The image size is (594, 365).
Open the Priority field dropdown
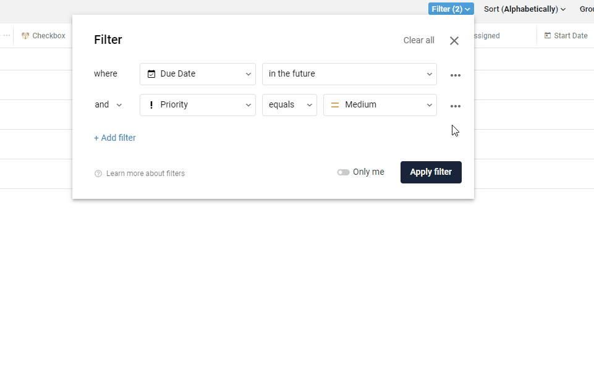(198, 105)
